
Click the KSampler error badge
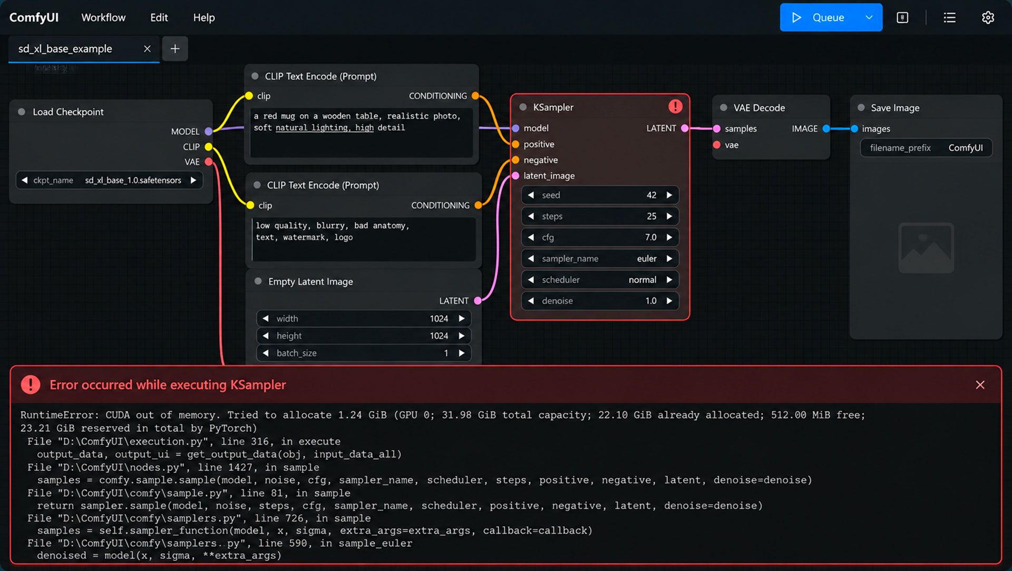click(675, 107)
